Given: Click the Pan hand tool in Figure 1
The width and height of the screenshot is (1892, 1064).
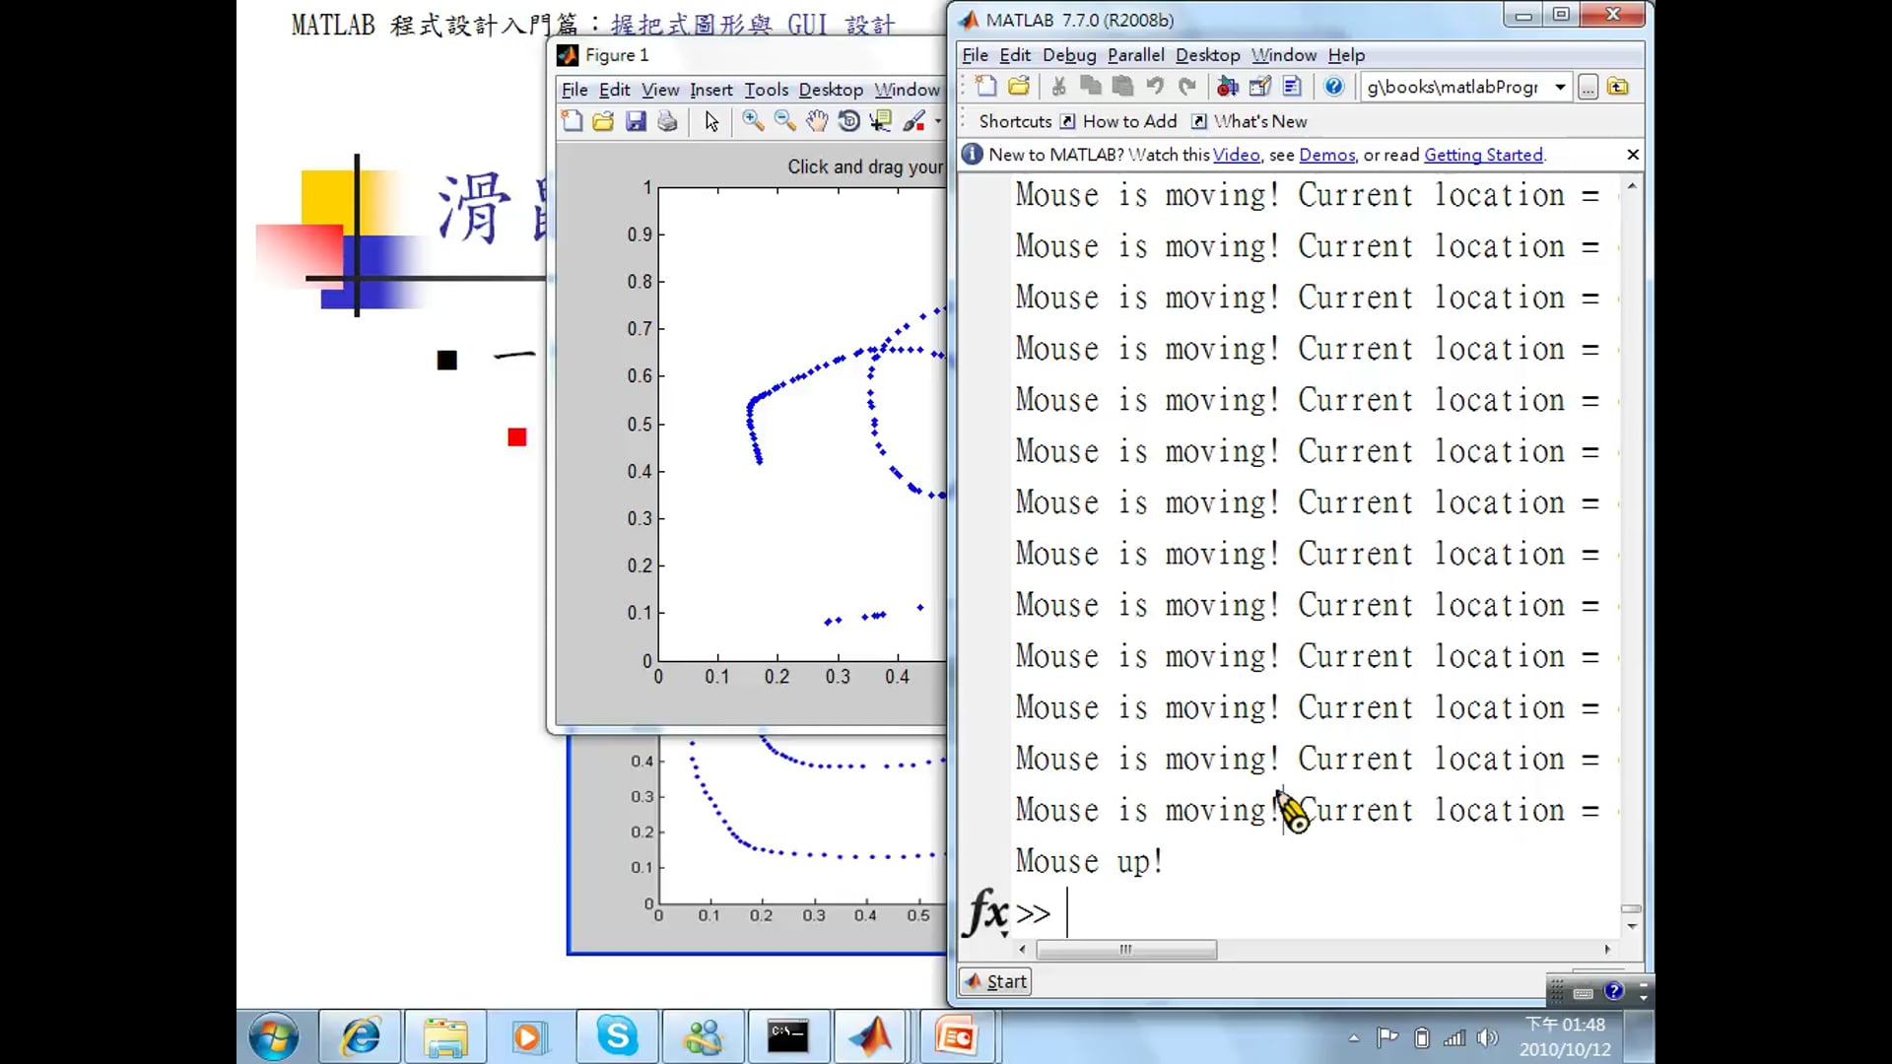Looking at the screenshot, I should [x=817, y=121].
